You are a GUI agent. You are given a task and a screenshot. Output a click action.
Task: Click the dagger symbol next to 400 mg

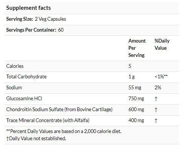click(156, 121)
